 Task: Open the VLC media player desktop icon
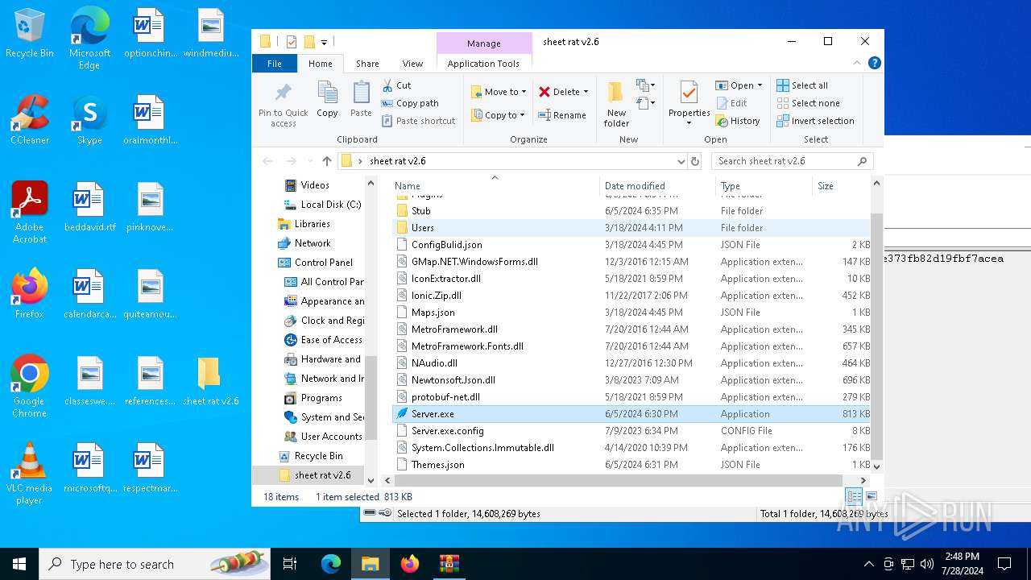(30, 474)
